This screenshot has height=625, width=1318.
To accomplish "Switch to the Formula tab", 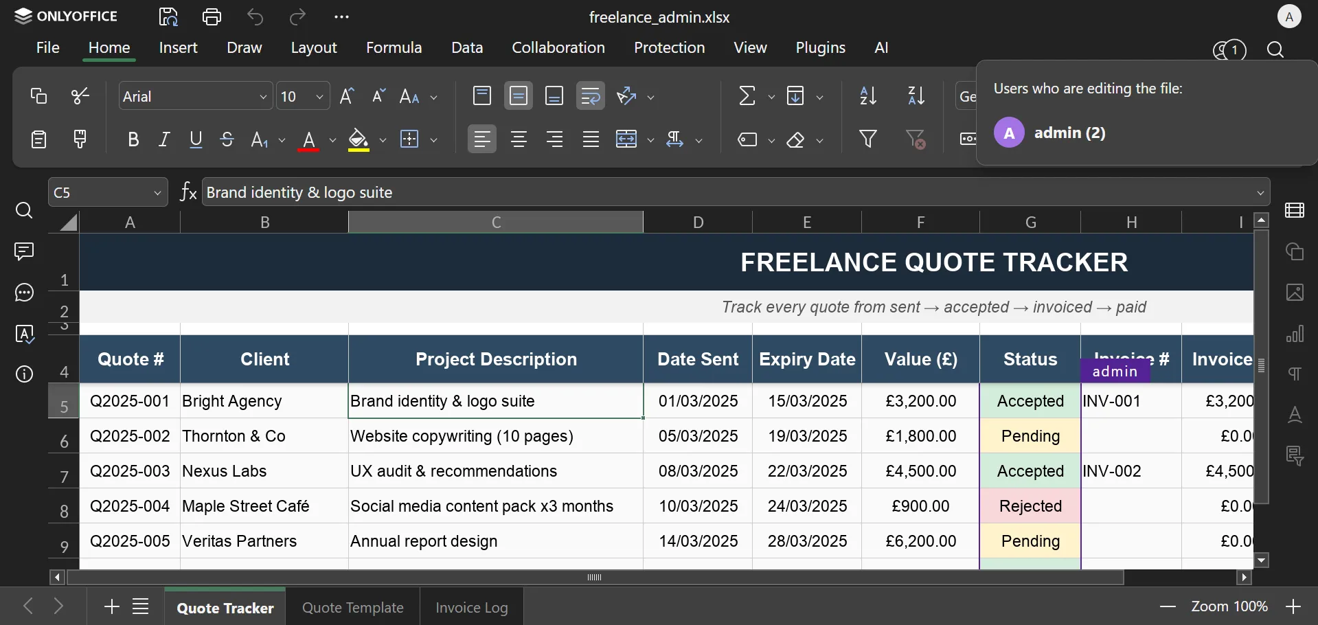I will click(x=394, y=48).
